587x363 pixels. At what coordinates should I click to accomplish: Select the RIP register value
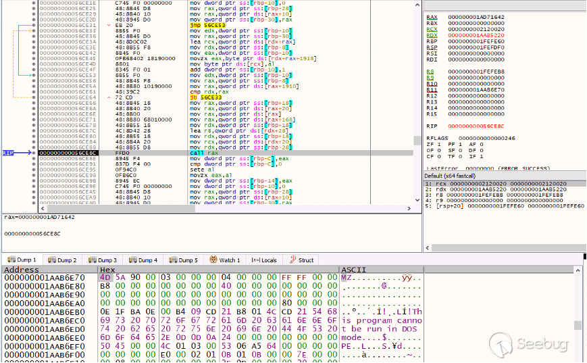[476, 126]
